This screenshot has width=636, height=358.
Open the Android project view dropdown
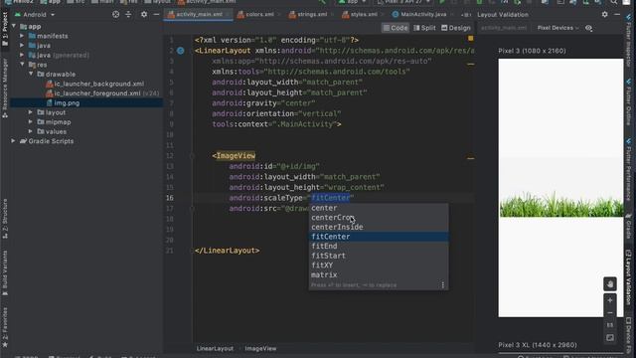coord(35,15)
